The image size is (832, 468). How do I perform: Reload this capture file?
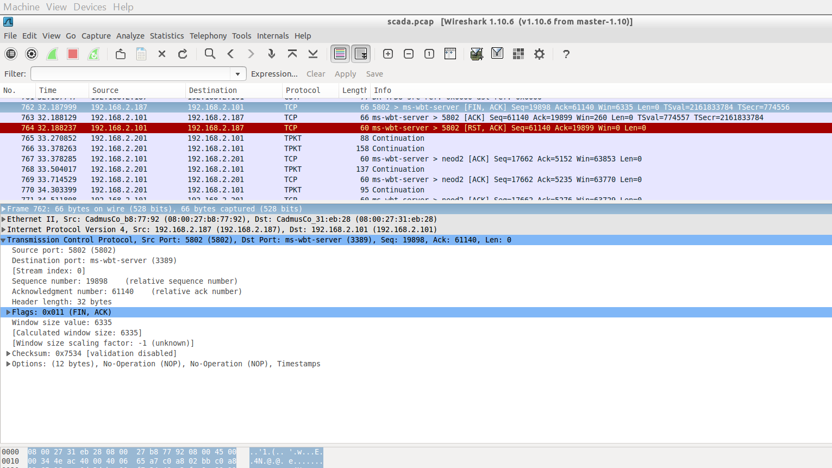(183, 54)
